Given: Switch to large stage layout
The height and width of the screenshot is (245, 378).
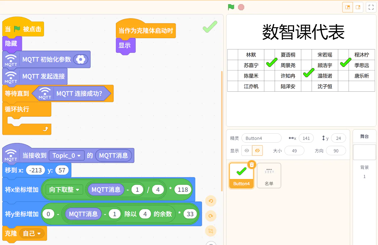Looking at the screenshot, I should coord(358,7).
